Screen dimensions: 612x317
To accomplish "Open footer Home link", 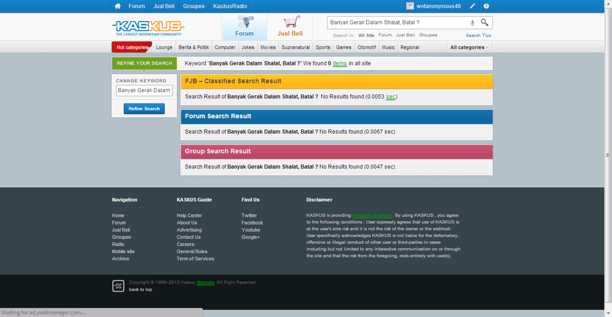I will coord(118,216).
